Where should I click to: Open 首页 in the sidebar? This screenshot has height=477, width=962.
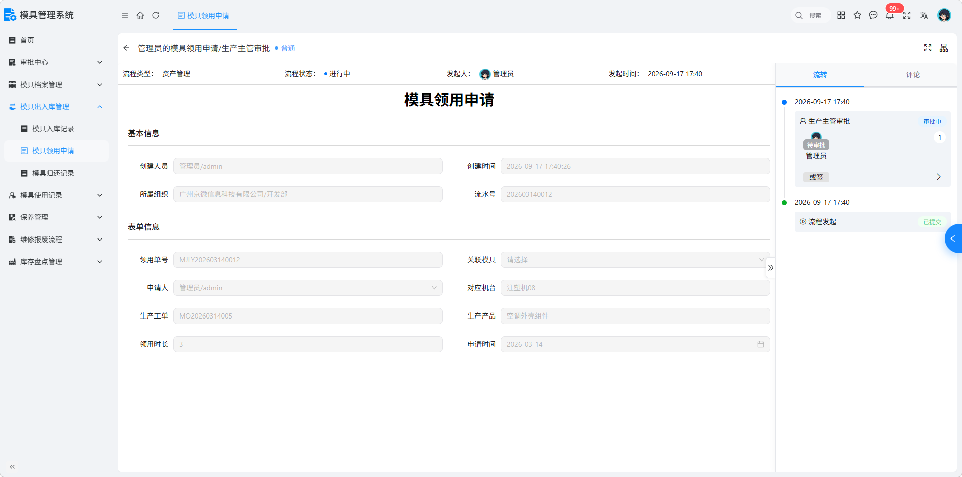[x=56, y=40]
